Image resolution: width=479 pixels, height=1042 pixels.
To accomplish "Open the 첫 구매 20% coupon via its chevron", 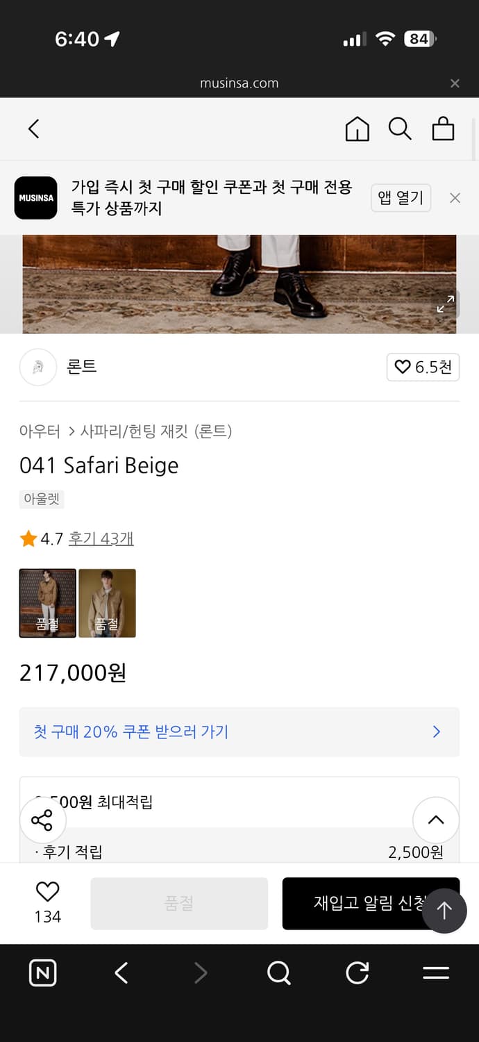I will [x=436, y=731].
